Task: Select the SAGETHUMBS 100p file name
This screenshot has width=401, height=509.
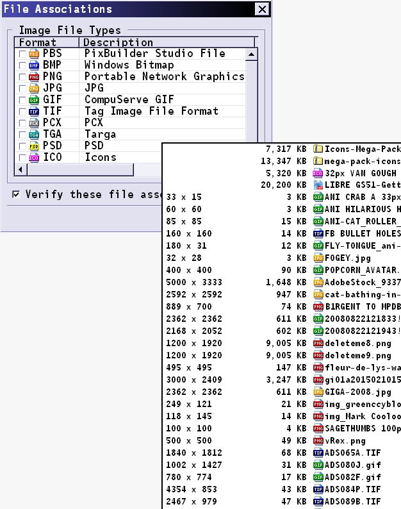Action: 363,429
